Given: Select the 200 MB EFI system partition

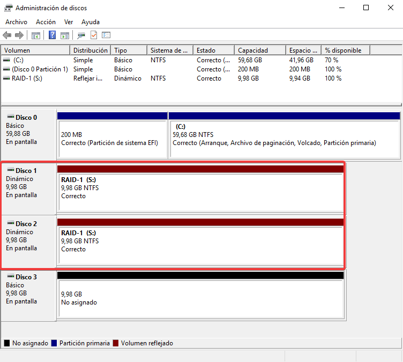Looking at the screenshot, I should (x=112, y=139).
